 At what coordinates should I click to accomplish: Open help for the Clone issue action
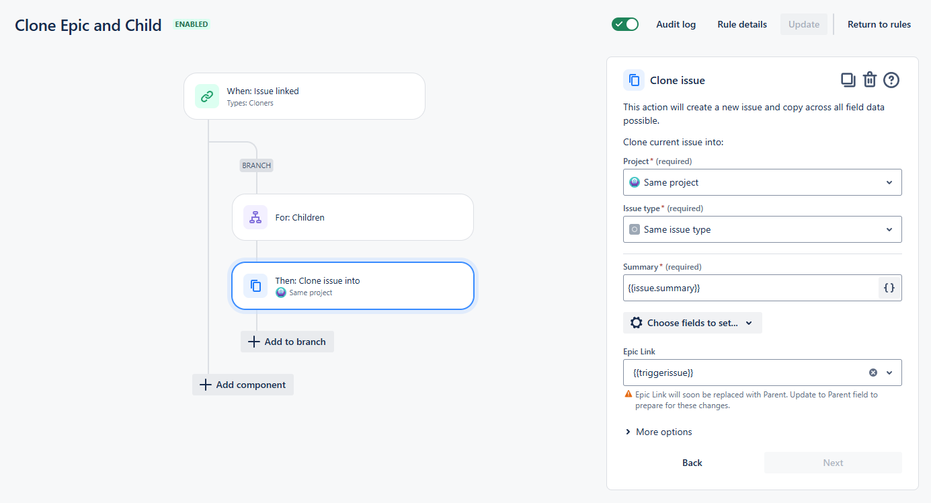891,80
